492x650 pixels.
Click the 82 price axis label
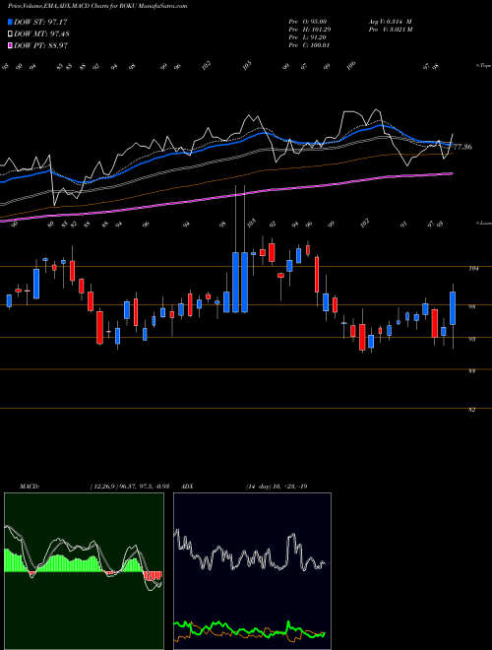(x=472, y=410)
